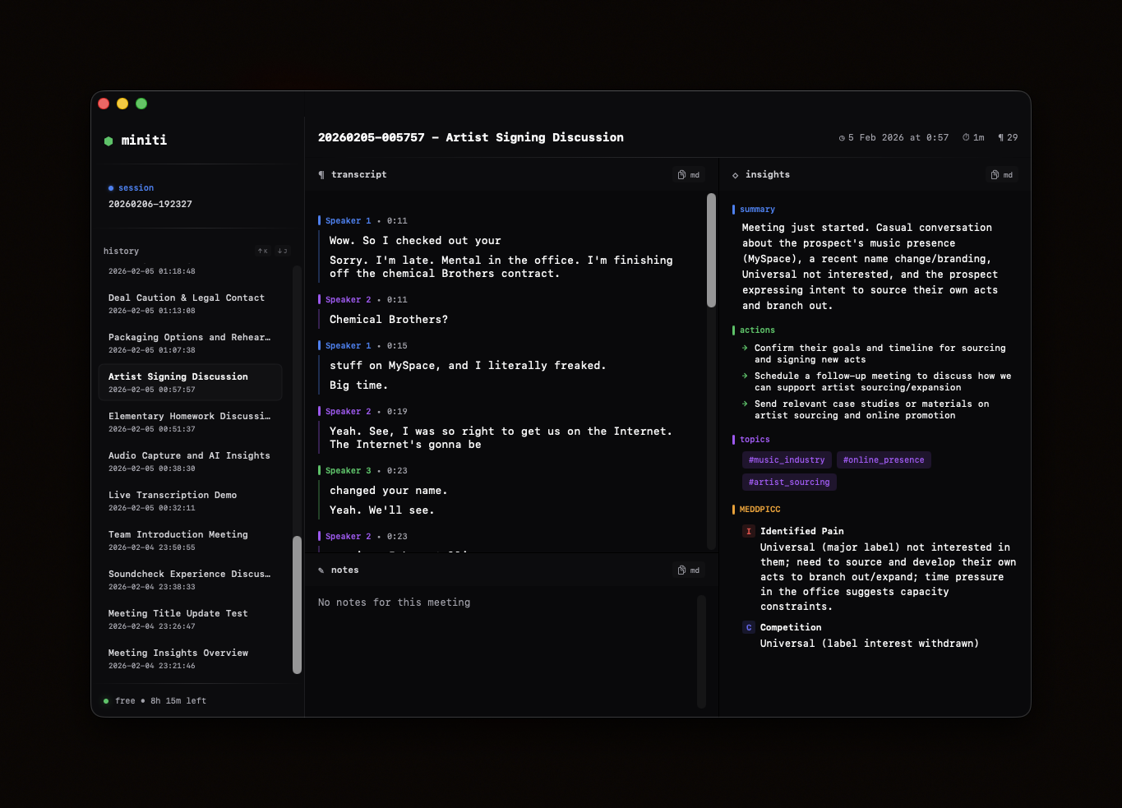
Task: Click the paragraph icon beside the transcript header
Action: coord(321,174)
